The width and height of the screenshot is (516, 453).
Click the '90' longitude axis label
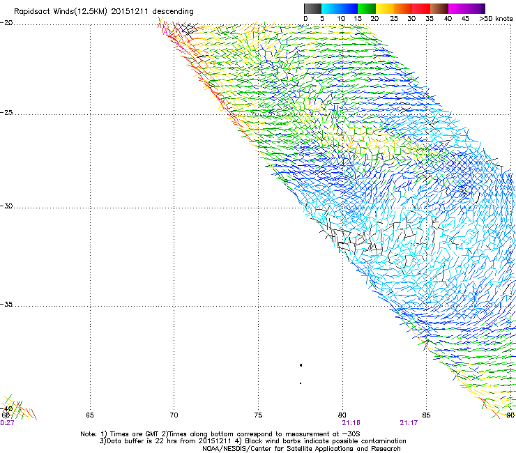510,415
